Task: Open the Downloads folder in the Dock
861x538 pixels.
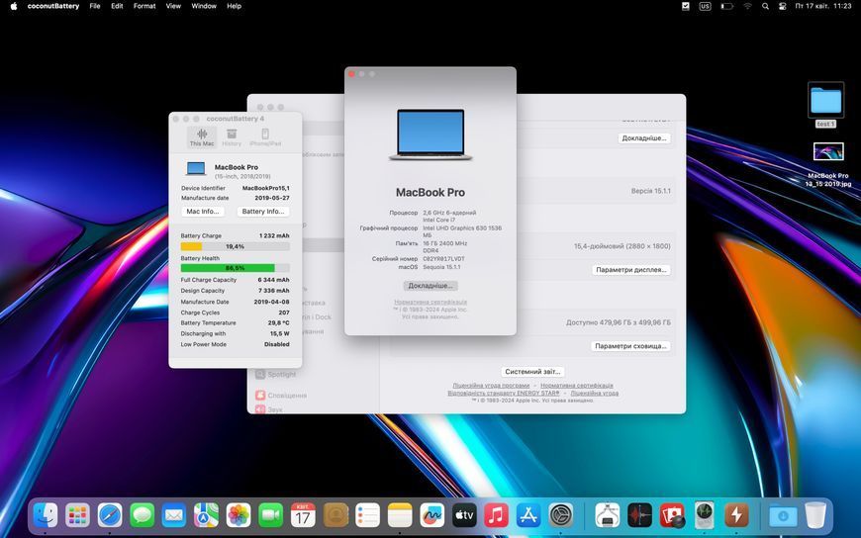Action: [783, 515]
